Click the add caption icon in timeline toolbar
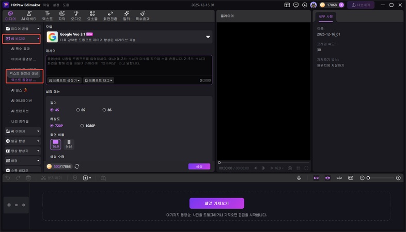Viewport: 406px width, 232px height. (103, 178)
